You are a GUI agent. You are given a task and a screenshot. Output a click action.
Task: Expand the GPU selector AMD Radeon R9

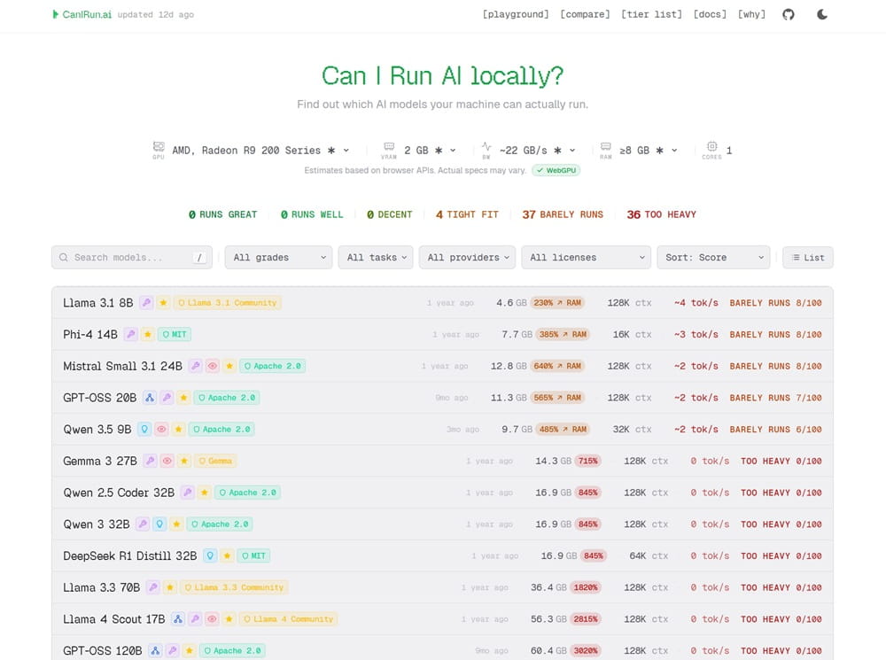point(260,151)
